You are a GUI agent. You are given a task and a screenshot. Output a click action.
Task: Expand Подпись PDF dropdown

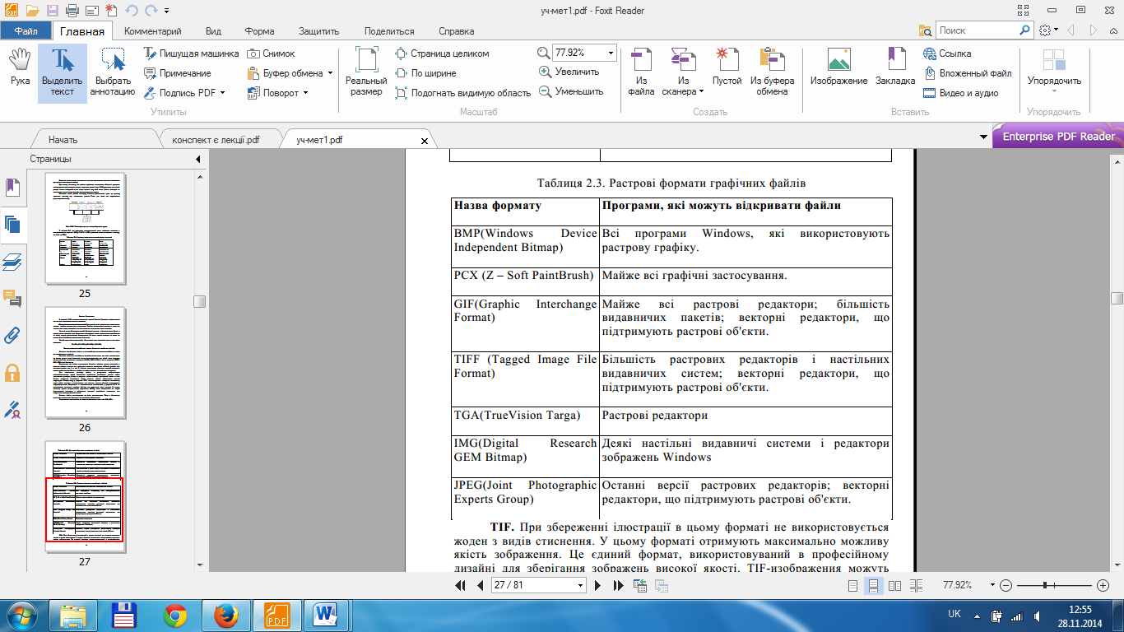223,93
